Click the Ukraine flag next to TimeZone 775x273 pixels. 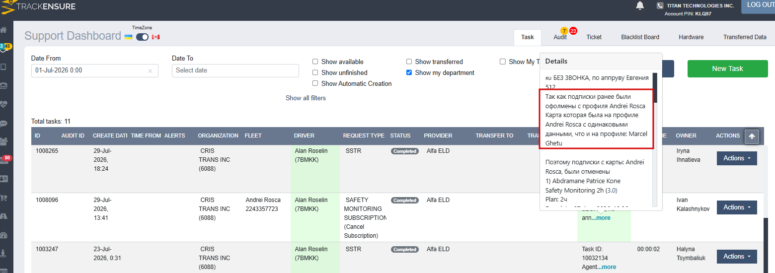pos(128,37)
